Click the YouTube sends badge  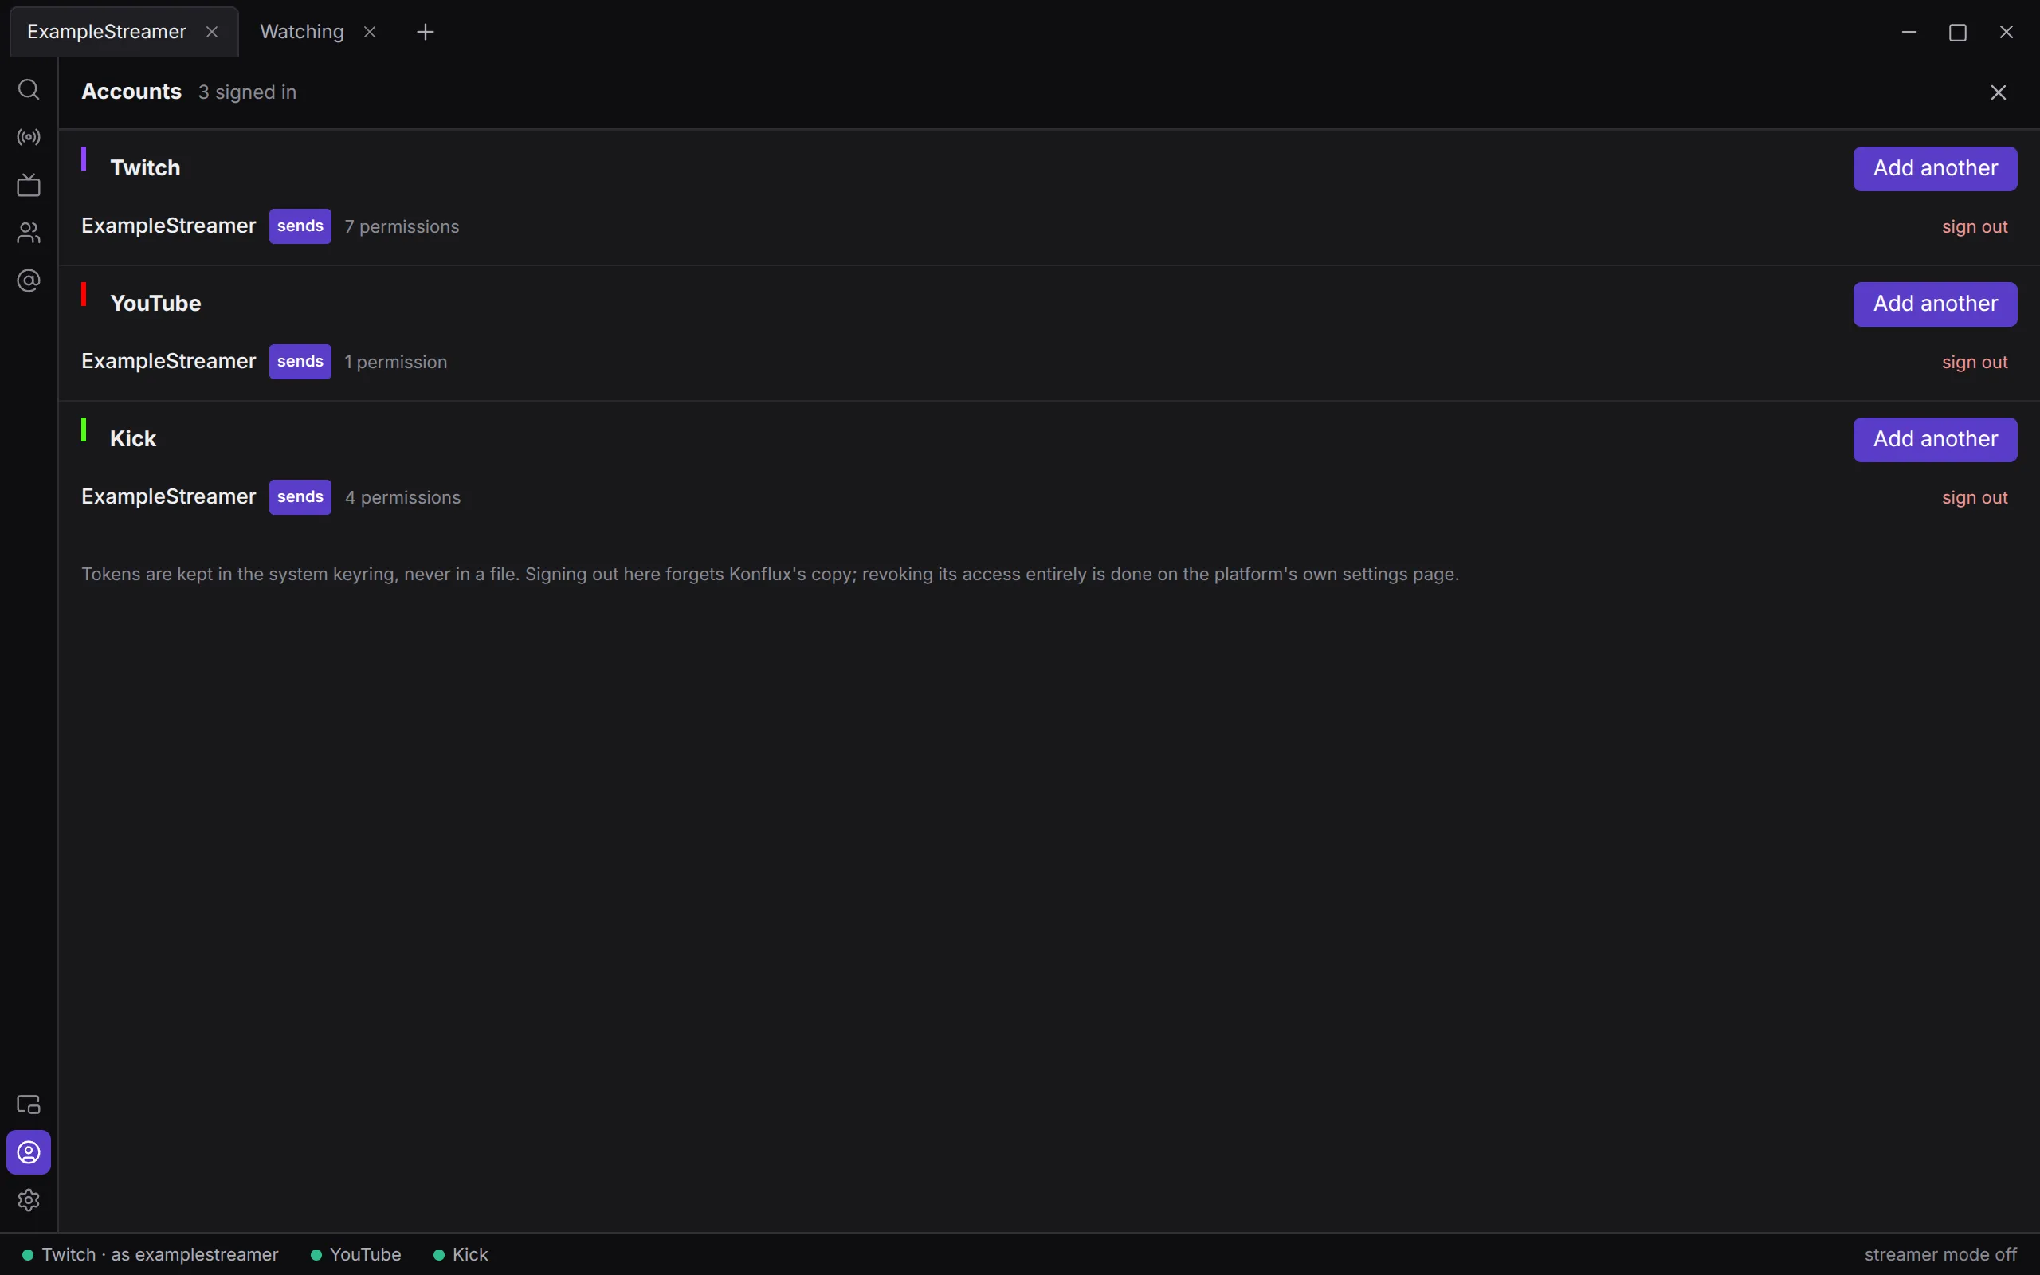click(300, 362)
